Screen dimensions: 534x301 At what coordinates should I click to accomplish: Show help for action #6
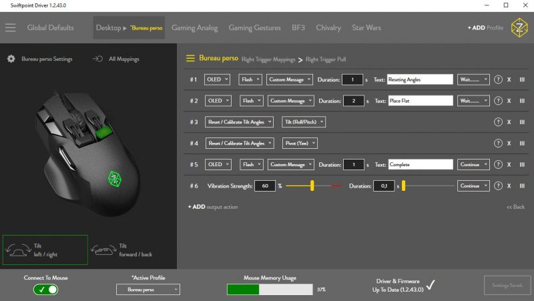click(x=498, y=186)
